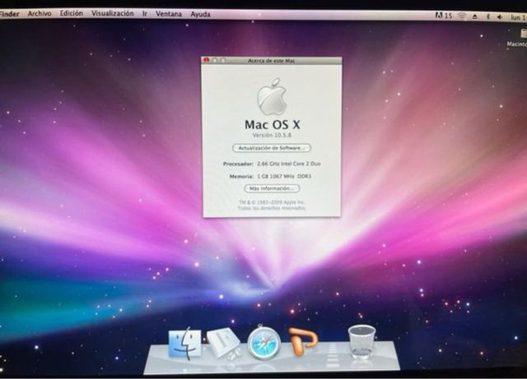
Task: Click the dashed Dock separator line
Action: [x=332, y=354]
